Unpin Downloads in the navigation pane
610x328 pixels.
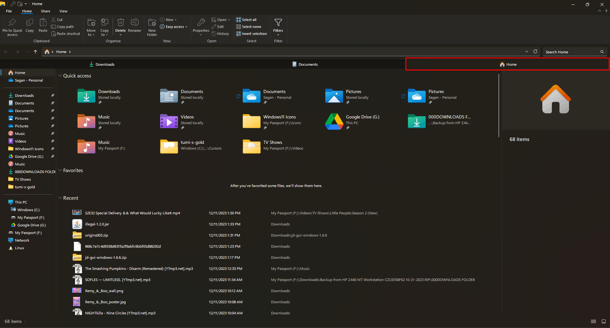click(52, 96)
